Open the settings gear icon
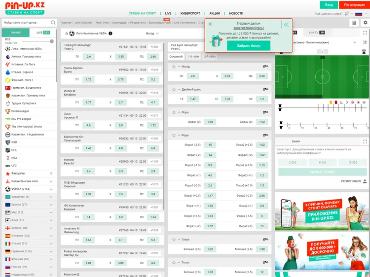 pos(365,23)
